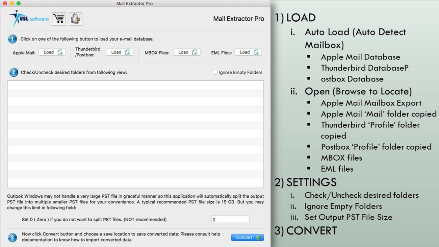
Task: Click slide item "Ignore Empty Folders" under Settings
Action: (x=343, y=206)
